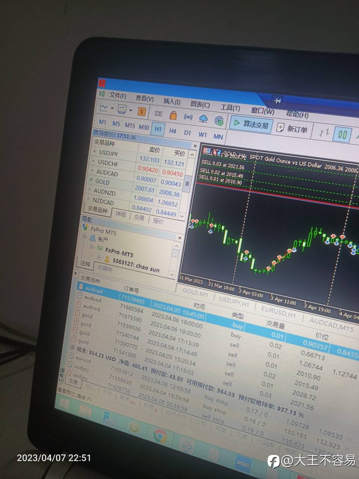This screenshot has height=479, width=359.
Task: Open the 文件(F) menu
Action: (x=118, y=96)
